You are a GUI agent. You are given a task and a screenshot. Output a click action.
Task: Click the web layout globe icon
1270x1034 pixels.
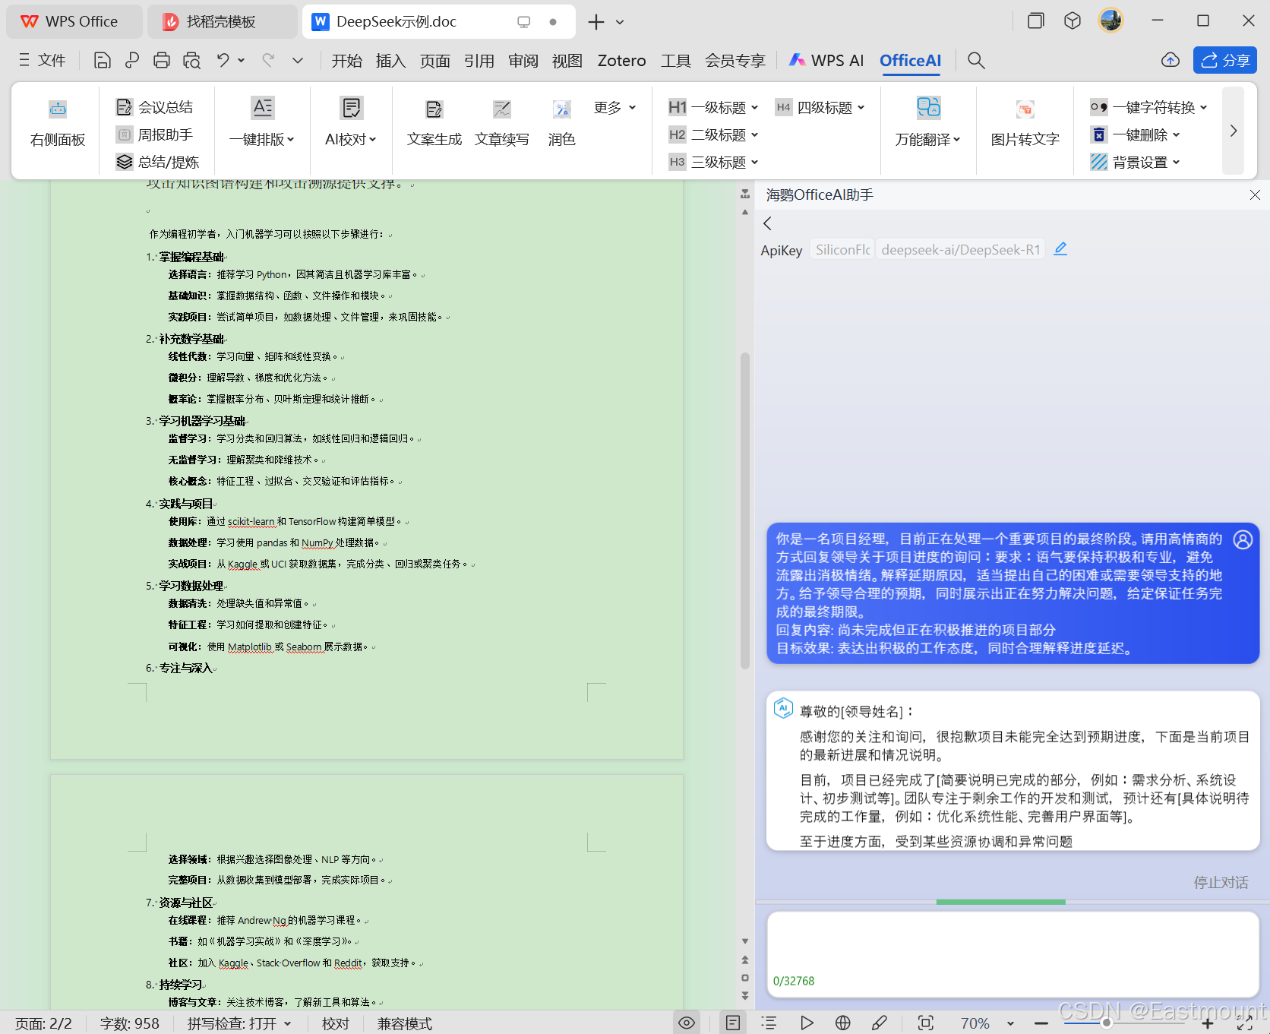click(843, 1023)
